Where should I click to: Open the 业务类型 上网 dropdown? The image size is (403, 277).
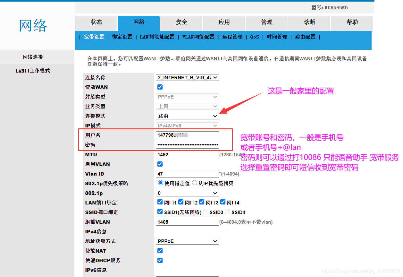point(188,106)
